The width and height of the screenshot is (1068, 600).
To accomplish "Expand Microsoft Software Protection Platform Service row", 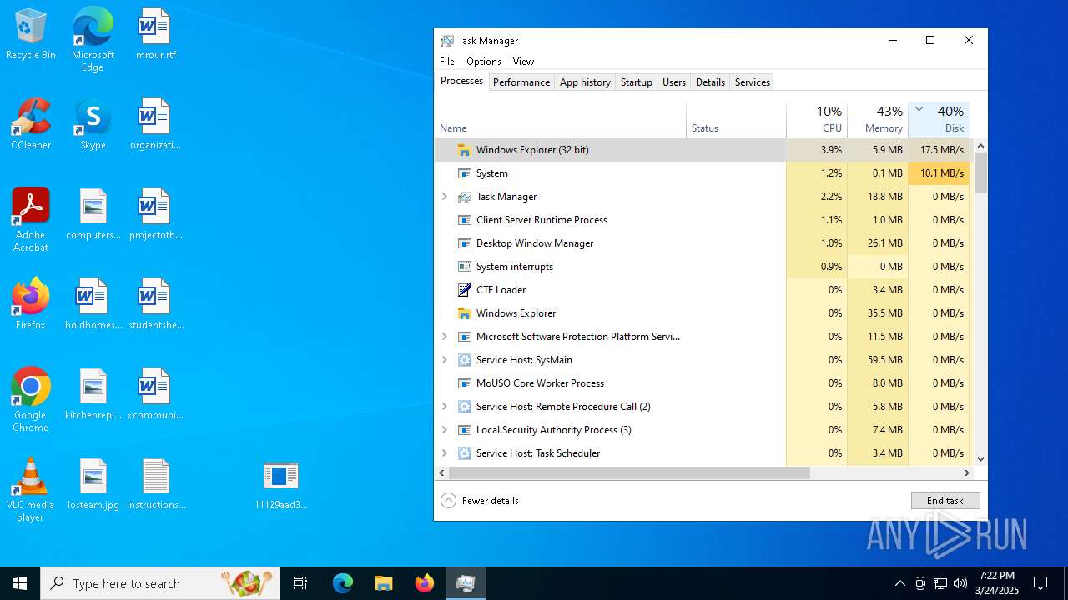I will (x=445, y=337).
